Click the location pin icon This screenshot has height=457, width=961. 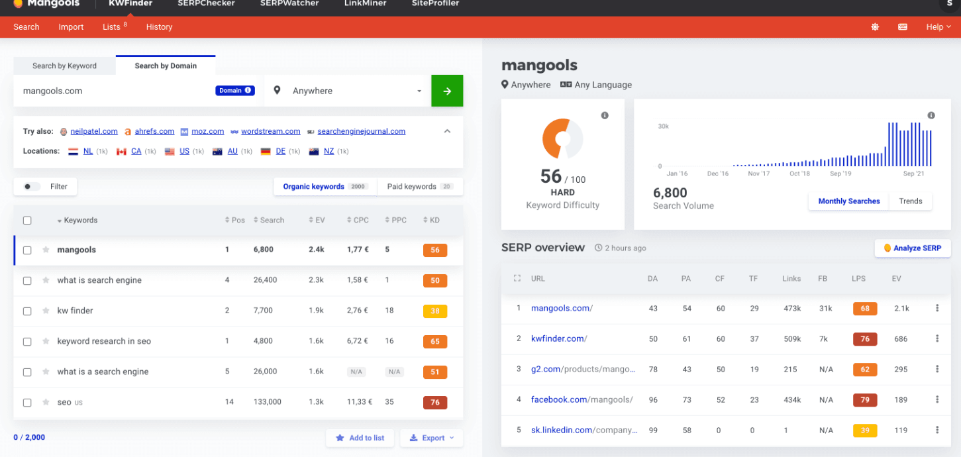coord(277,91)
